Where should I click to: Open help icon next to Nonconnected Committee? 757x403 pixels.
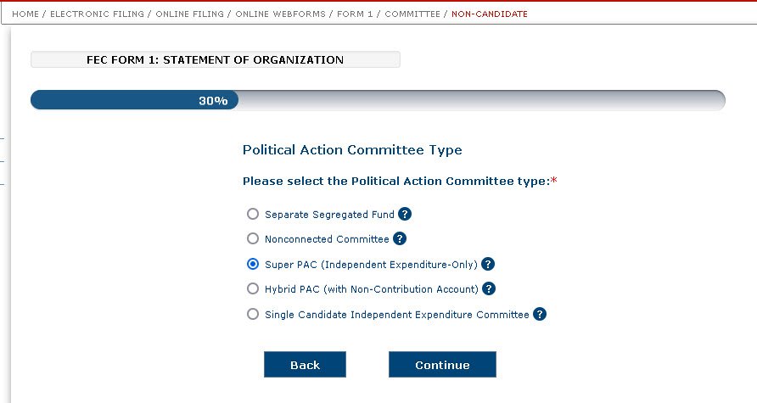point(400,239)
